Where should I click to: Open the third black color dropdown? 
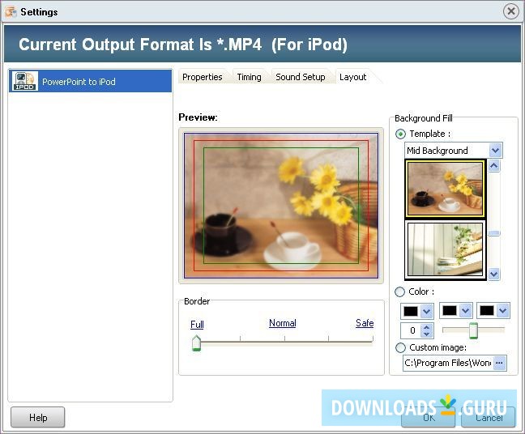click(x=503, y=311)
